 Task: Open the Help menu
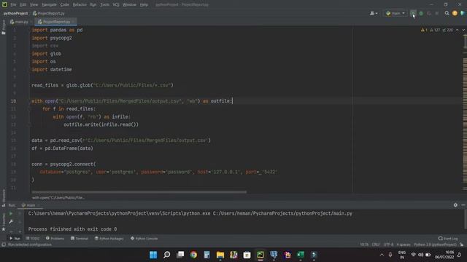[144, 5]
